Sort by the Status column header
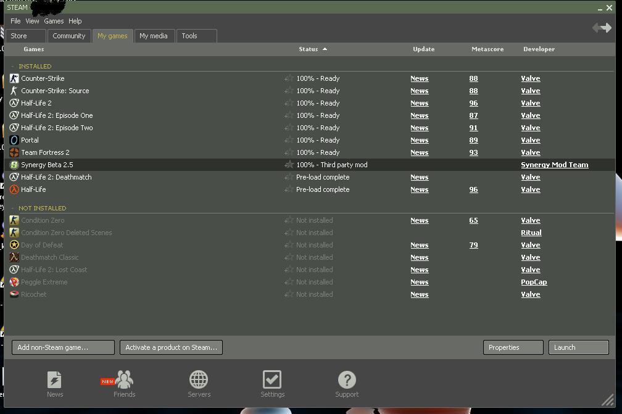This screenshot has width=622, height=414. coord(313,49)
